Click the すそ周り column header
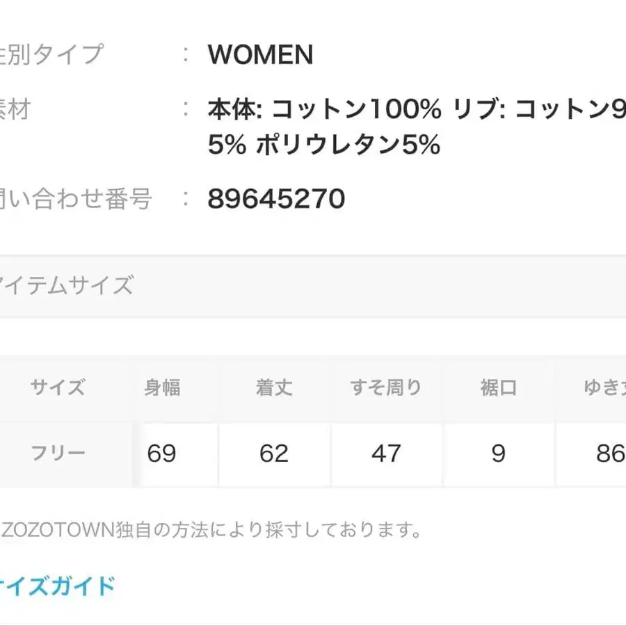Image resolution: width=626 pixels, height=626 pixels. [x=386, y=387]
